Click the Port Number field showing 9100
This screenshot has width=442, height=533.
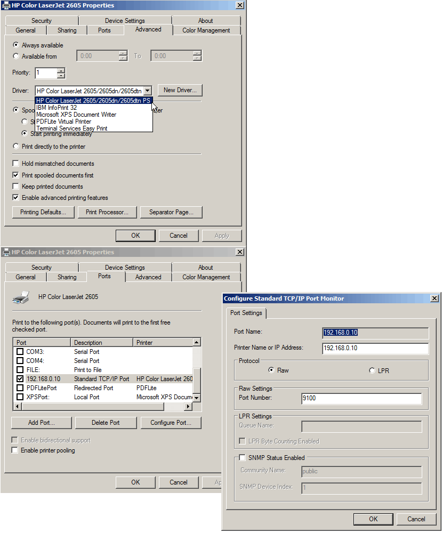click(362, 398)
